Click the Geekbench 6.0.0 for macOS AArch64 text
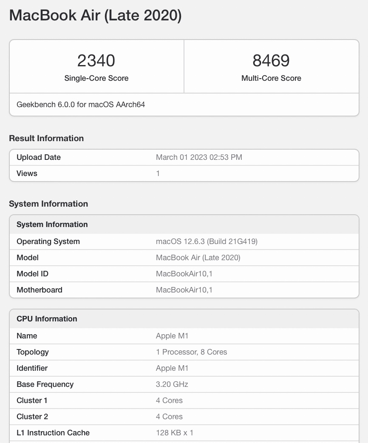Image resolution: width=368 pixels, height=443 pixels. pyautogui.click(x=81, y=104)
